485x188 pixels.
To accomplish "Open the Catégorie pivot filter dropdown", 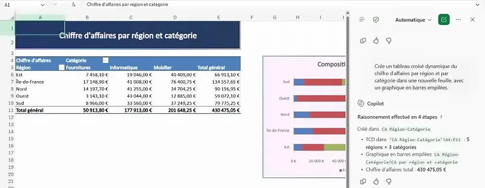I will [x=105, y=60].
